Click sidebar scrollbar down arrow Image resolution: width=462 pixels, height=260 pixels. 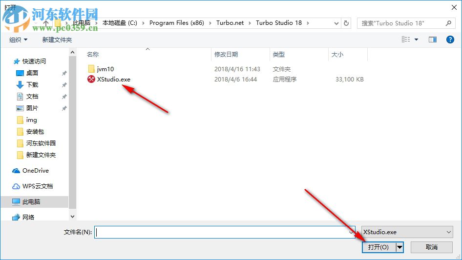pos(72,217)
